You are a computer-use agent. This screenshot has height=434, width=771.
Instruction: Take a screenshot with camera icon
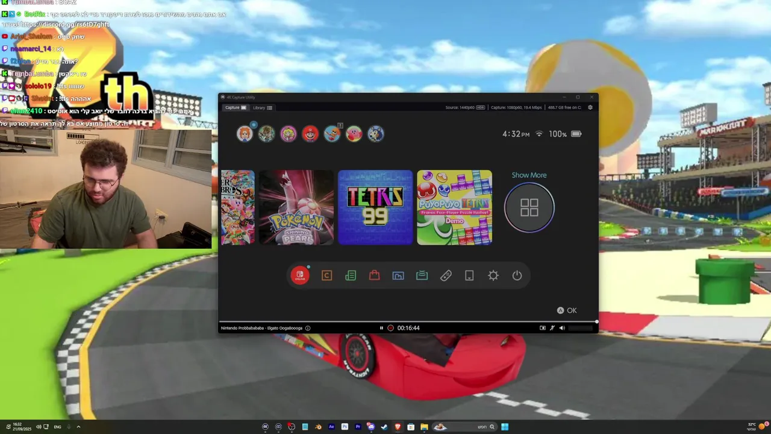tap(543, 328)
